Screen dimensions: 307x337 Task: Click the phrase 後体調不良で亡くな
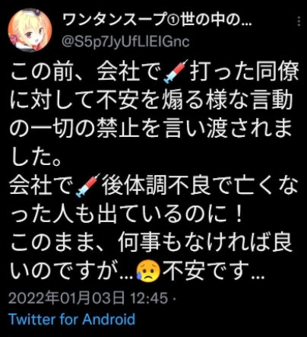tap(200, 186)
